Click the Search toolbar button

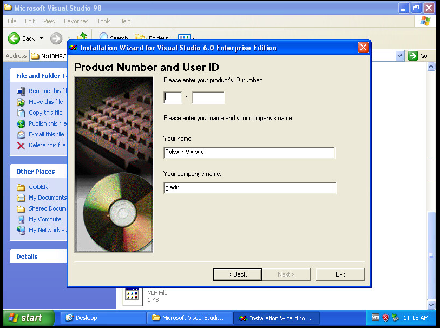coord(114,36)
